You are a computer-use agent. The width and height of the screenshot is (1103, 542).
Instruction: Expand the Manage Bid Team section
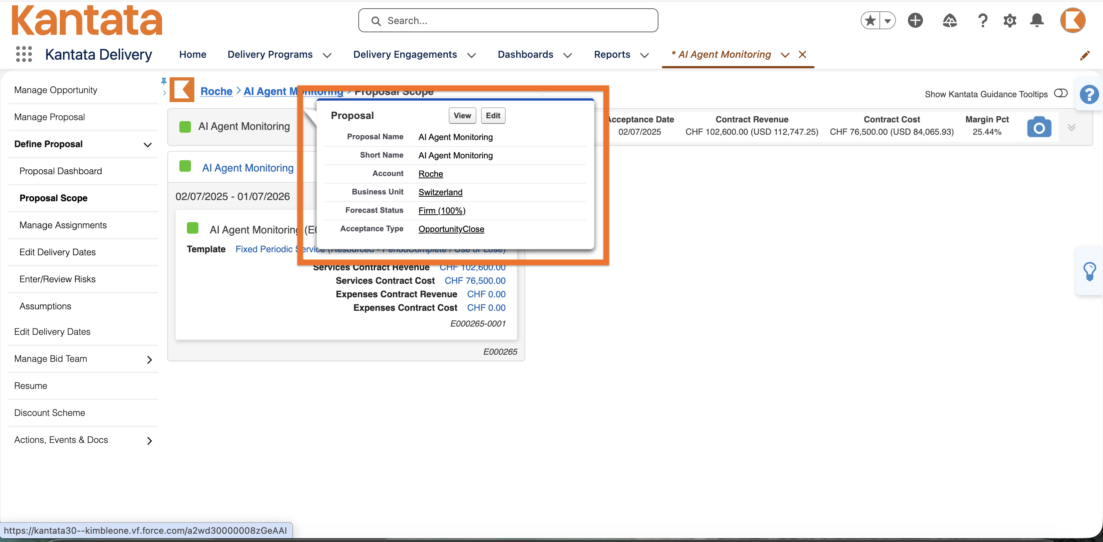[149, 360]
